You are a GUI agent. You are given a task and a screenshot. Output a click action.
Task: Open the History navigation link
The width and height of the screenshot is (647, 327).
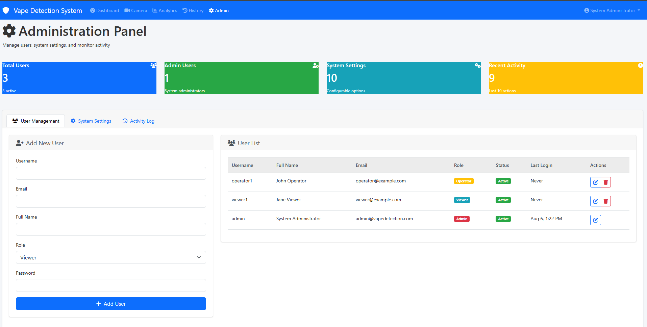193,10
